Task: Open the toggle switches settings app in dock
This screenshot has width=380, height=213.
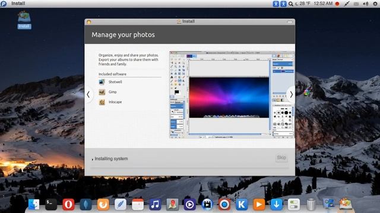Action: 294,204
